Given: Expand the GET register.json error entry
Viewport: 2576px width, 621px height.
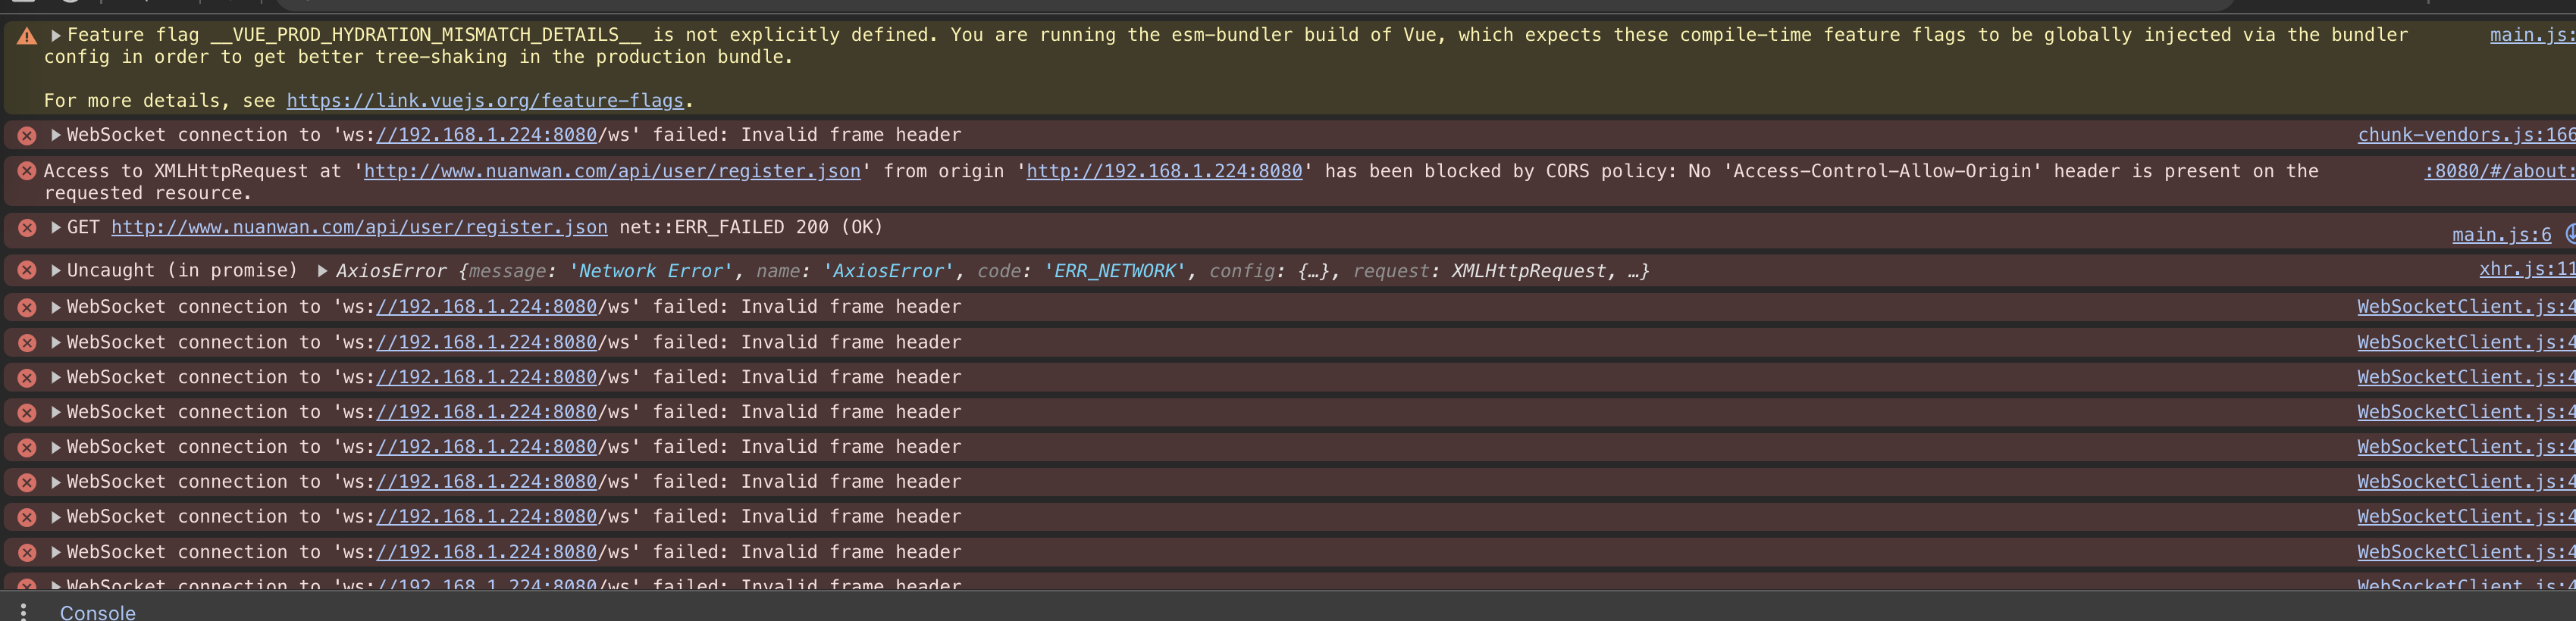Looking at the screenshot, I should pyautogui.click(x=56, y=228).
